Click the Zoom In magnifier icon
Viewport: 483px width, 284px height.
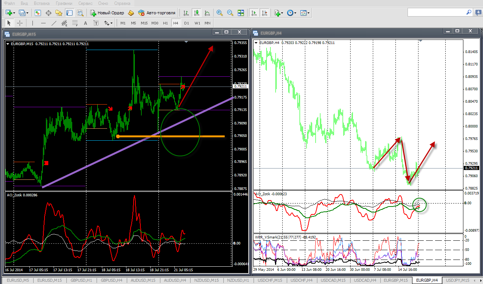220,13
